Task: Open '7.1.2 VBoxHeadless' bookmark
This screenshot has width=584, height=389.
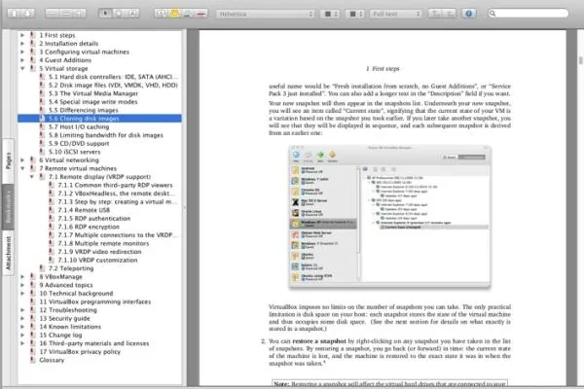Action: click(x=116, y=194)
